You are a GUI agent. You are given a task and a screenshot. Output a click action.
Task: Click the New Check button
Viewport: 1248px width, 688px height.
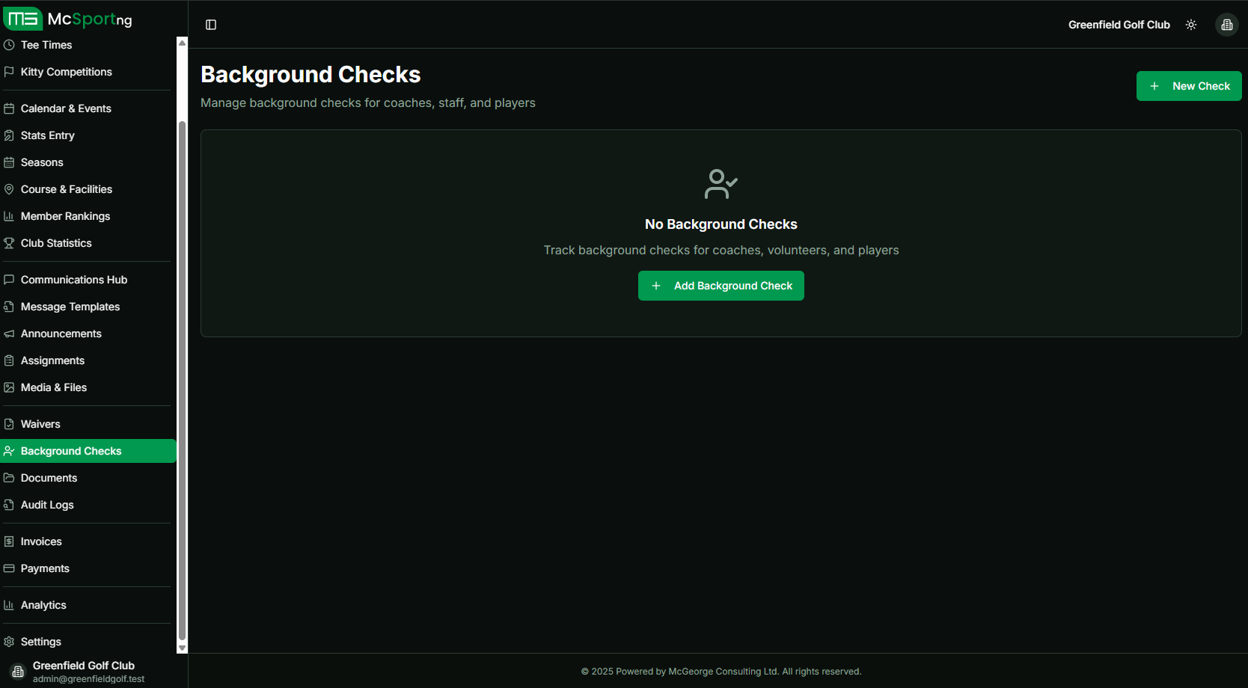tap(1188, 85)
